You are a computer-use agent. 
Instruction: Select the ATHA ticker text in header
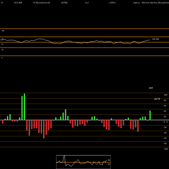[113, 3]
